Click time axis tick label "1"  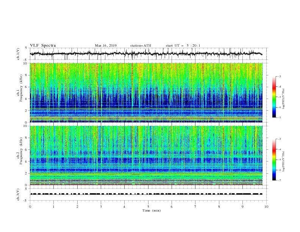coord(54,207)
